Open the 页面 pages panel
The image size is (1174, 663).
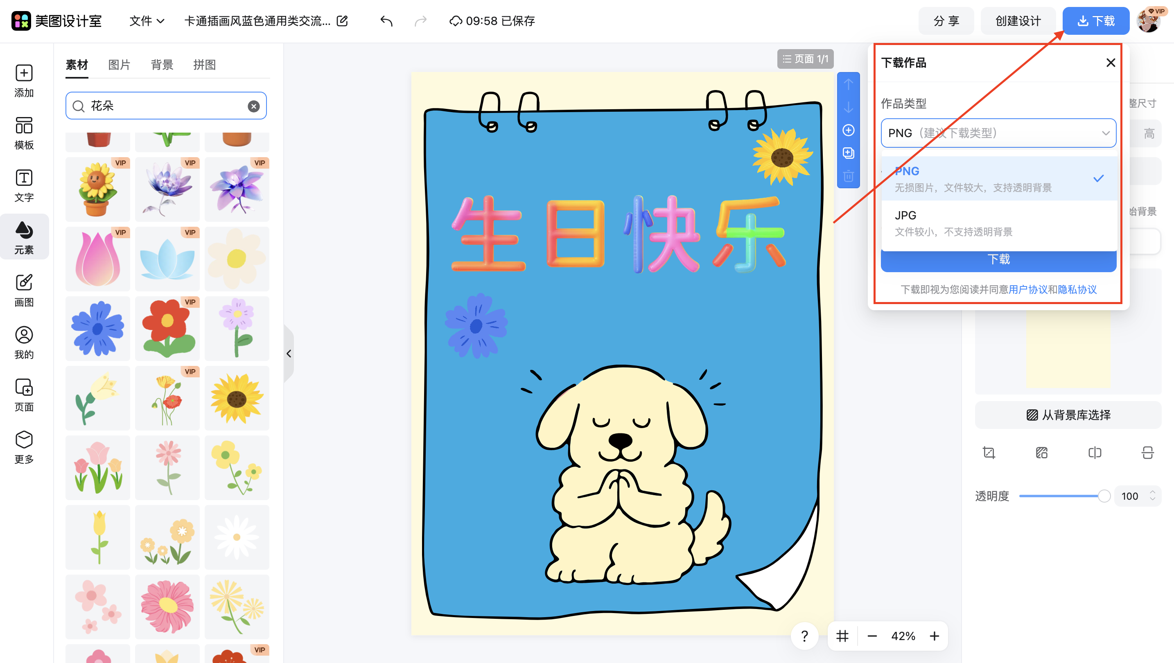(x=24, y=395)
